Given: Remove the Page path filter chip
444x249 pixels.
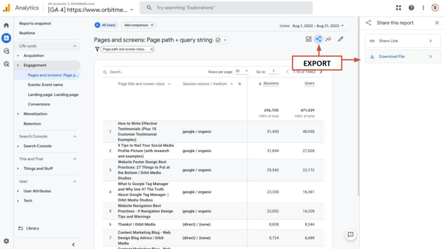Looking at the screenshot, I should (x=152, y=49).
